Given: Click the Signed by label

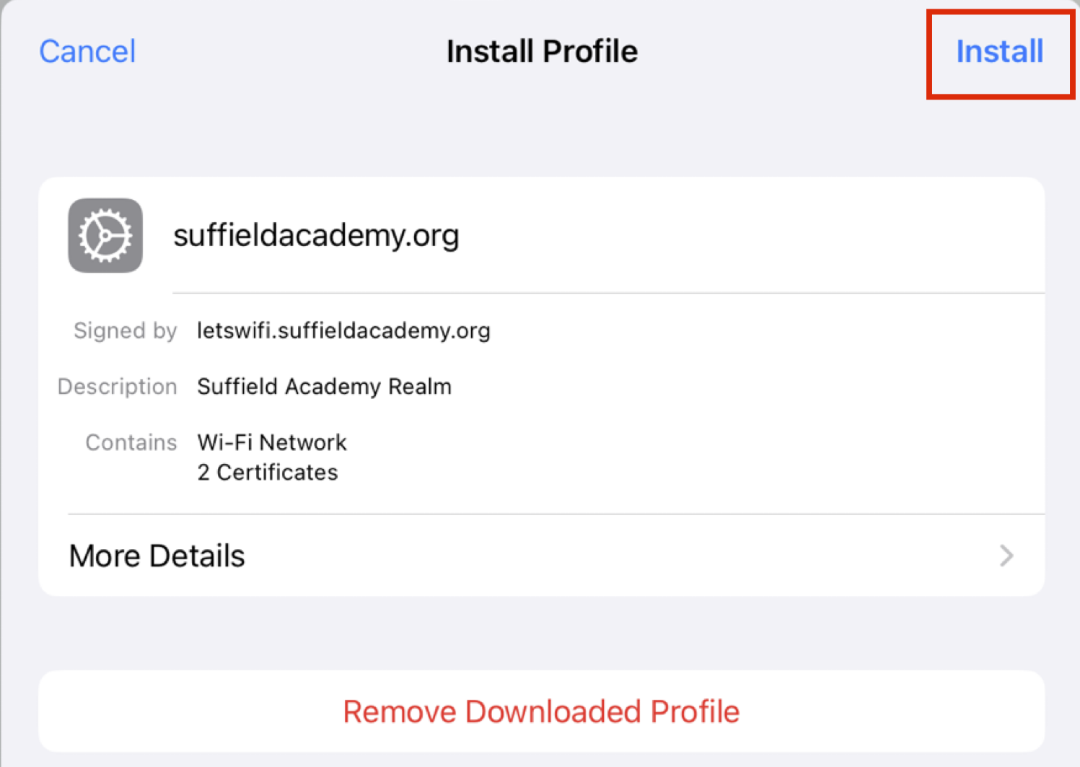Looking at the screenshot, I should click(125, 330).
